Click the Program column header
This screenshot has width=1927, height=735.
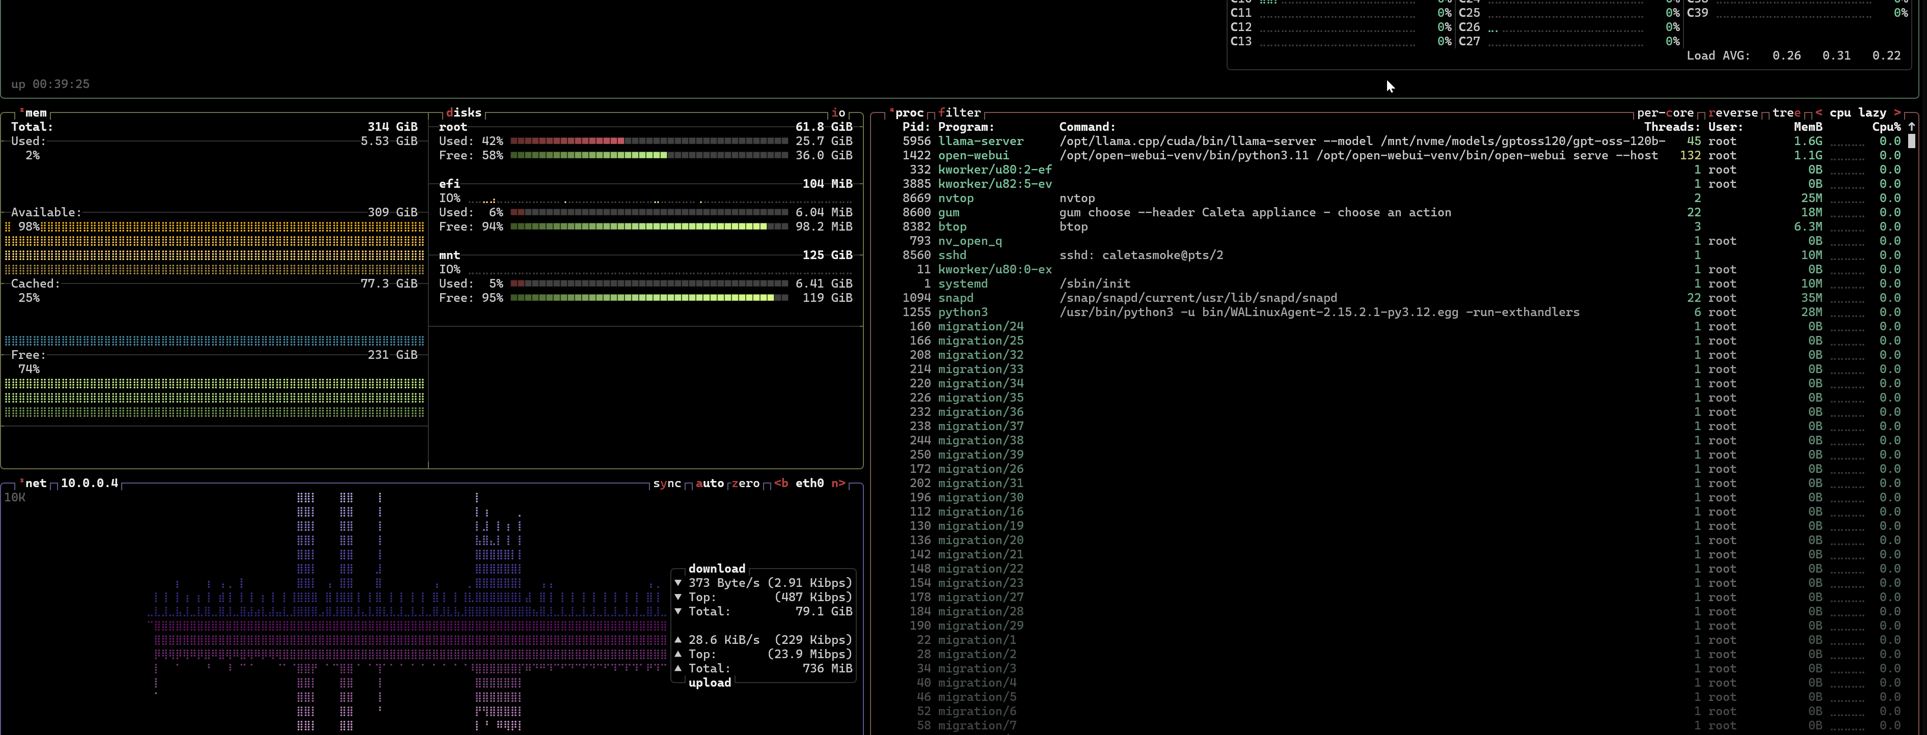(x=966, y=127)
